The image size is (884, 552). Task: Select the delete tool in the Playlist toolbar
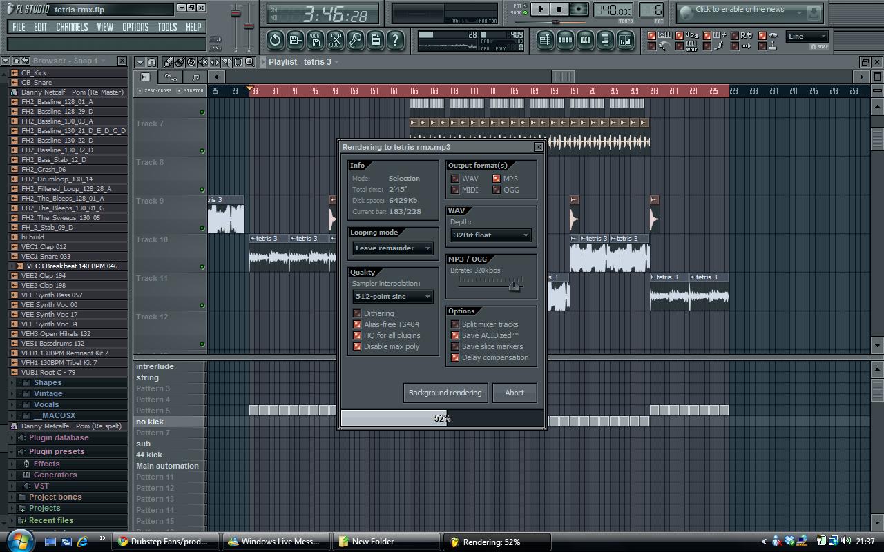point(191,62)
